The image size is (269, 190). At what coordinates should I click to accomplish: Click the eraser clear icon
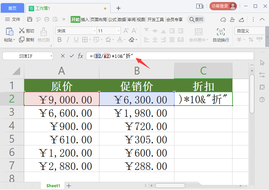[x=131, y=40]
